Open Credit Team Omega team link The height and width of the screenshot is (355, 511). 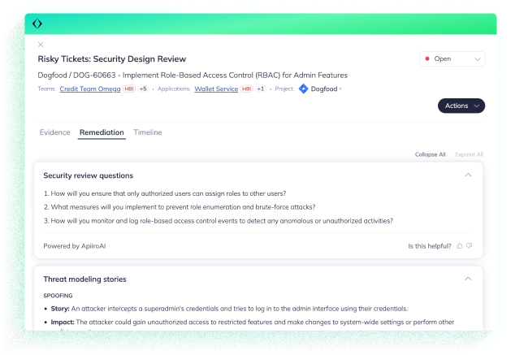tap(90, 89)
